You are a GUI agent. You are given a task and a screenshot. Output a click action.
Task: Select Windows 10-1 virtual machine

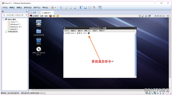coord(16,27)
